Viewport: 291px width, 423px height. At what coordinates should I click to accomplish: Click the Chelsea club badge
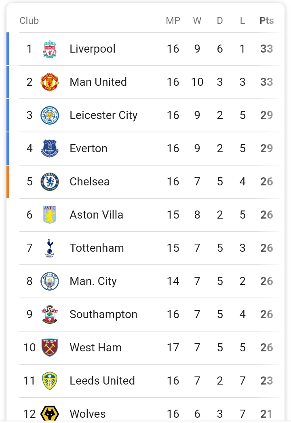click(x=50, y=182)
